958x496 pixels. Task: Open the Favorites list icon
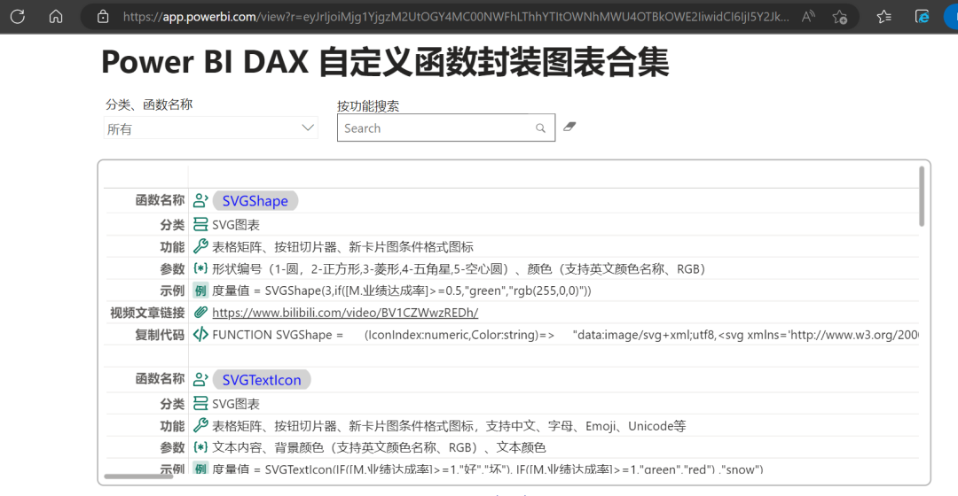point(883,17)
